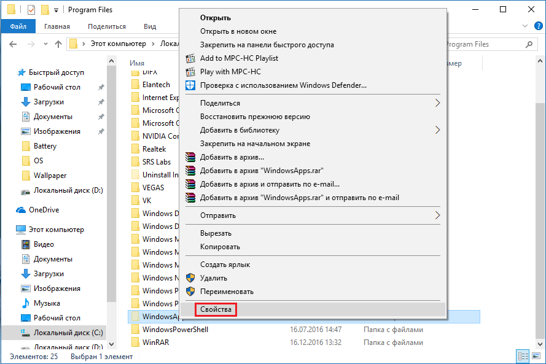The height and width of the screenshot is (364, 546).
Task: Expand the Отправить submenu arrow
Action: pyautogui.click(x=437, y=215)
